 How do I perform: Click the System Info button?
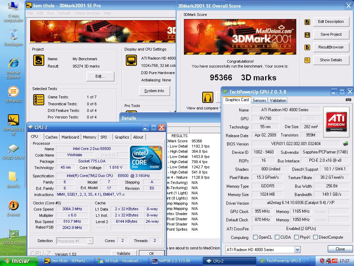pos(154,91)
